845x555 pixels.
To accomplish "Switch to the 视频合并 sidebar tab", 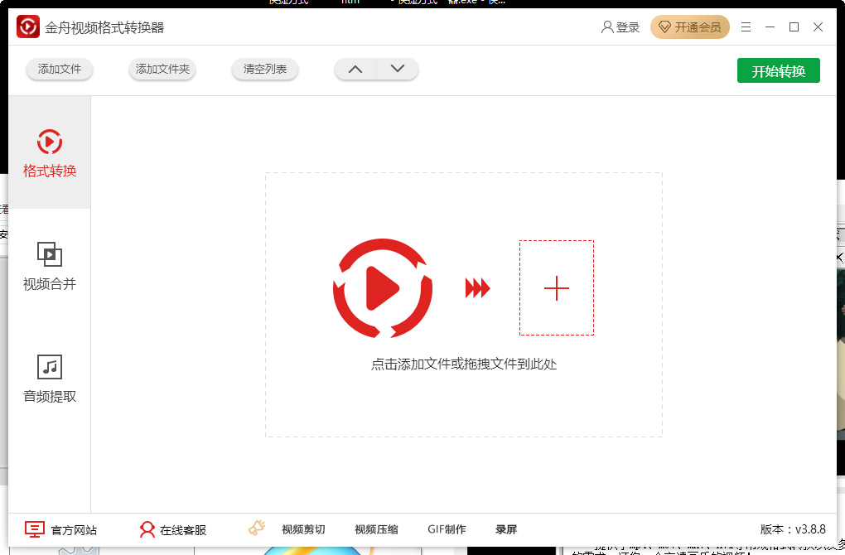I will 50,266.
